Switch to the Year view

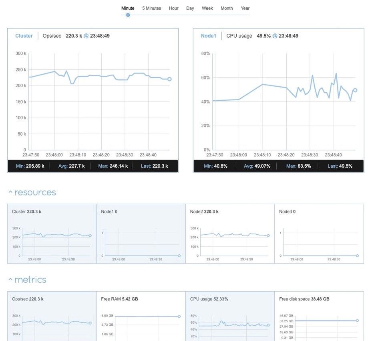[245, 8]
